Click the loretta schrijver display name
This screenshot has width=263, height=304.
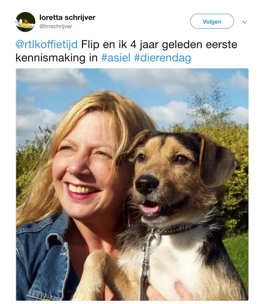68,17
